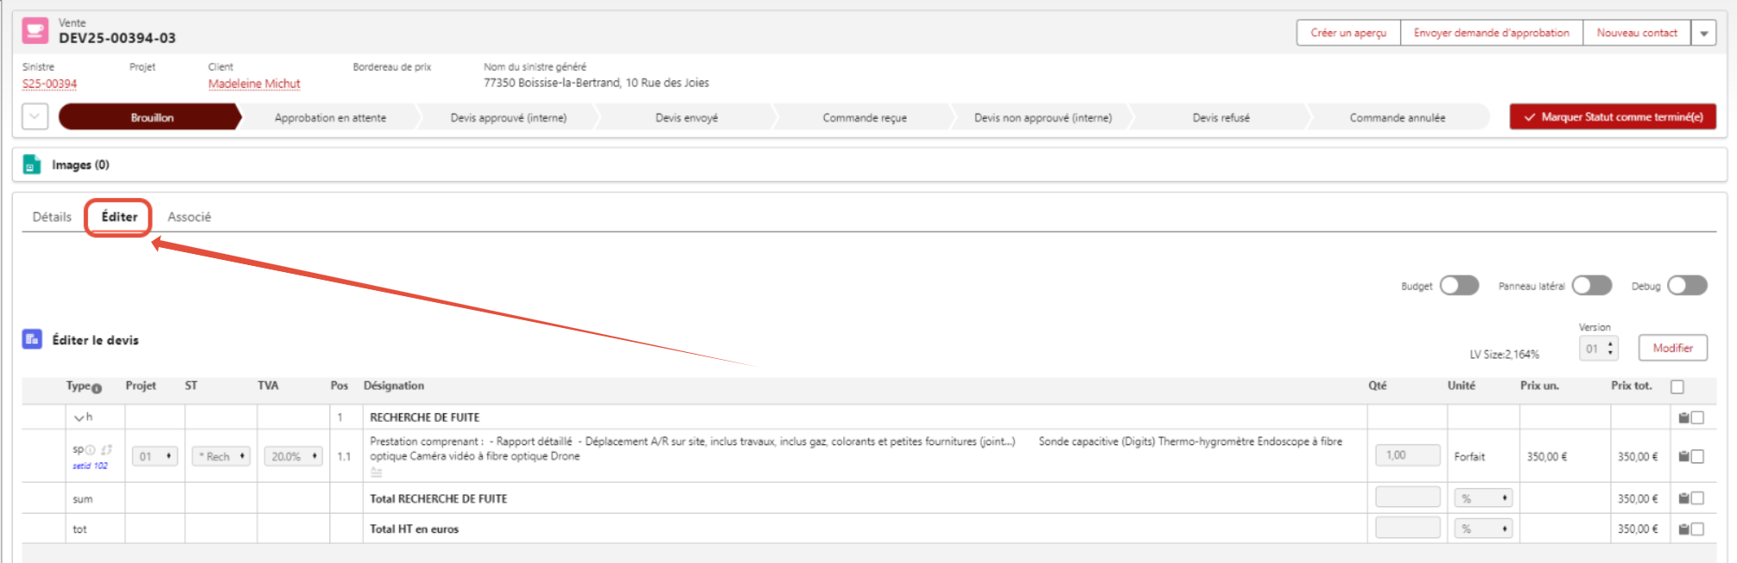1737x563 pixels.
Task: Click the DEV25-00394-03 record title
Action: (x=117, y=38)
